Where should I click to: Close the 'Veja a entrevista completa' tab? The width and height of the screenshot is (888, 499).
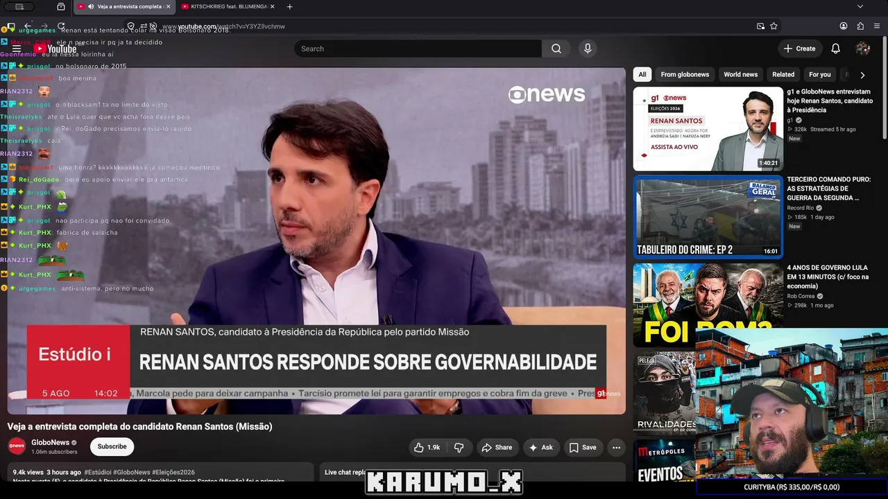pos(168,7)
